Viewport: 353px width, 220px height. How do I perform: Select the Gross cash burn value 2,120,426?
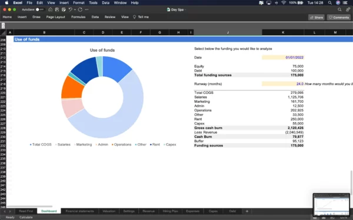point(295,128)
